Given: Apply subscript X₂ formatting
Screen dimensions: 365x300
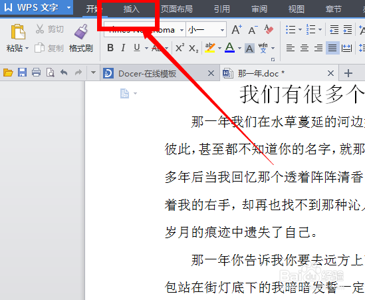Looking at the screenshot, I should pos(193,49).
